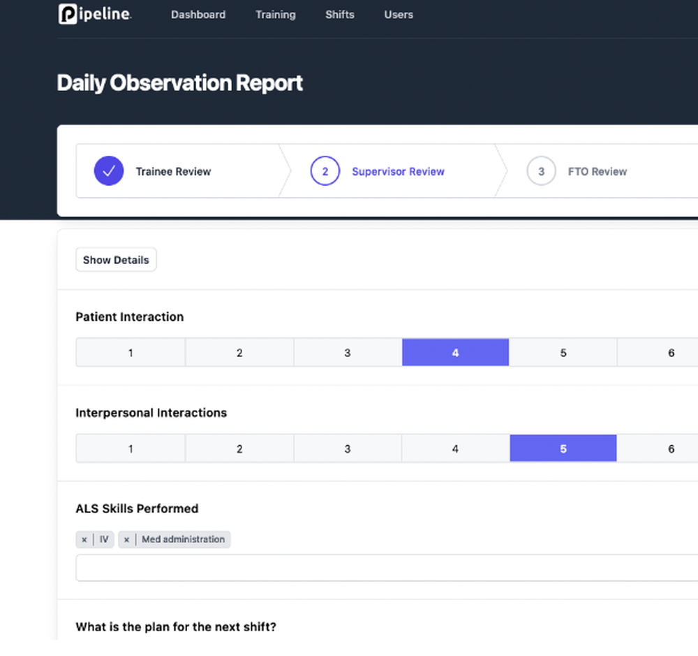Select the FTO Review step label
Image resolution: width=698 pixels, height=656 pixels.
click(597, 171)
